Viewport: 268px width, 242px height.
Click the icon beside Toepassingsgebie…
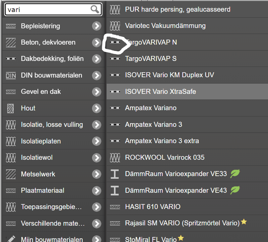pos(11,207)
